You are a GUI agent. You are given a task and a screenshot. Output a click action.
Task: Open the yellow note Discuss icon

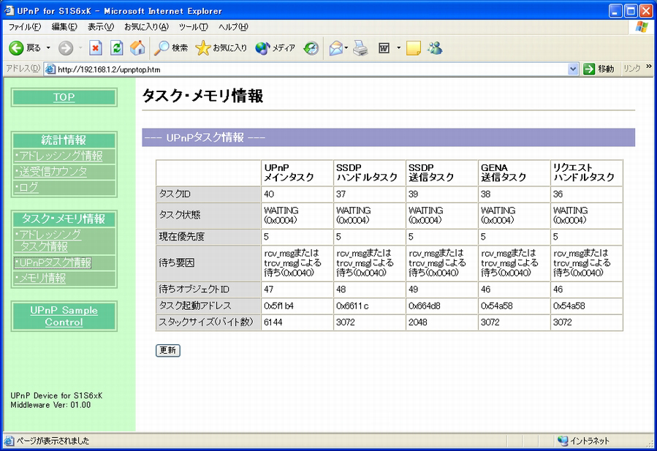(414, 48)
